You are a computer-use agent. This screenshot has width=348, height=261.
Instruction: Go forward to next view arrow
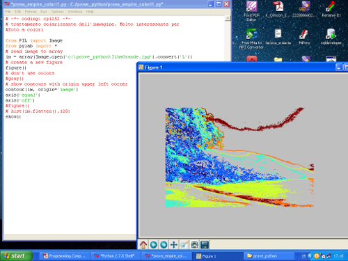(x=164, y=244)
